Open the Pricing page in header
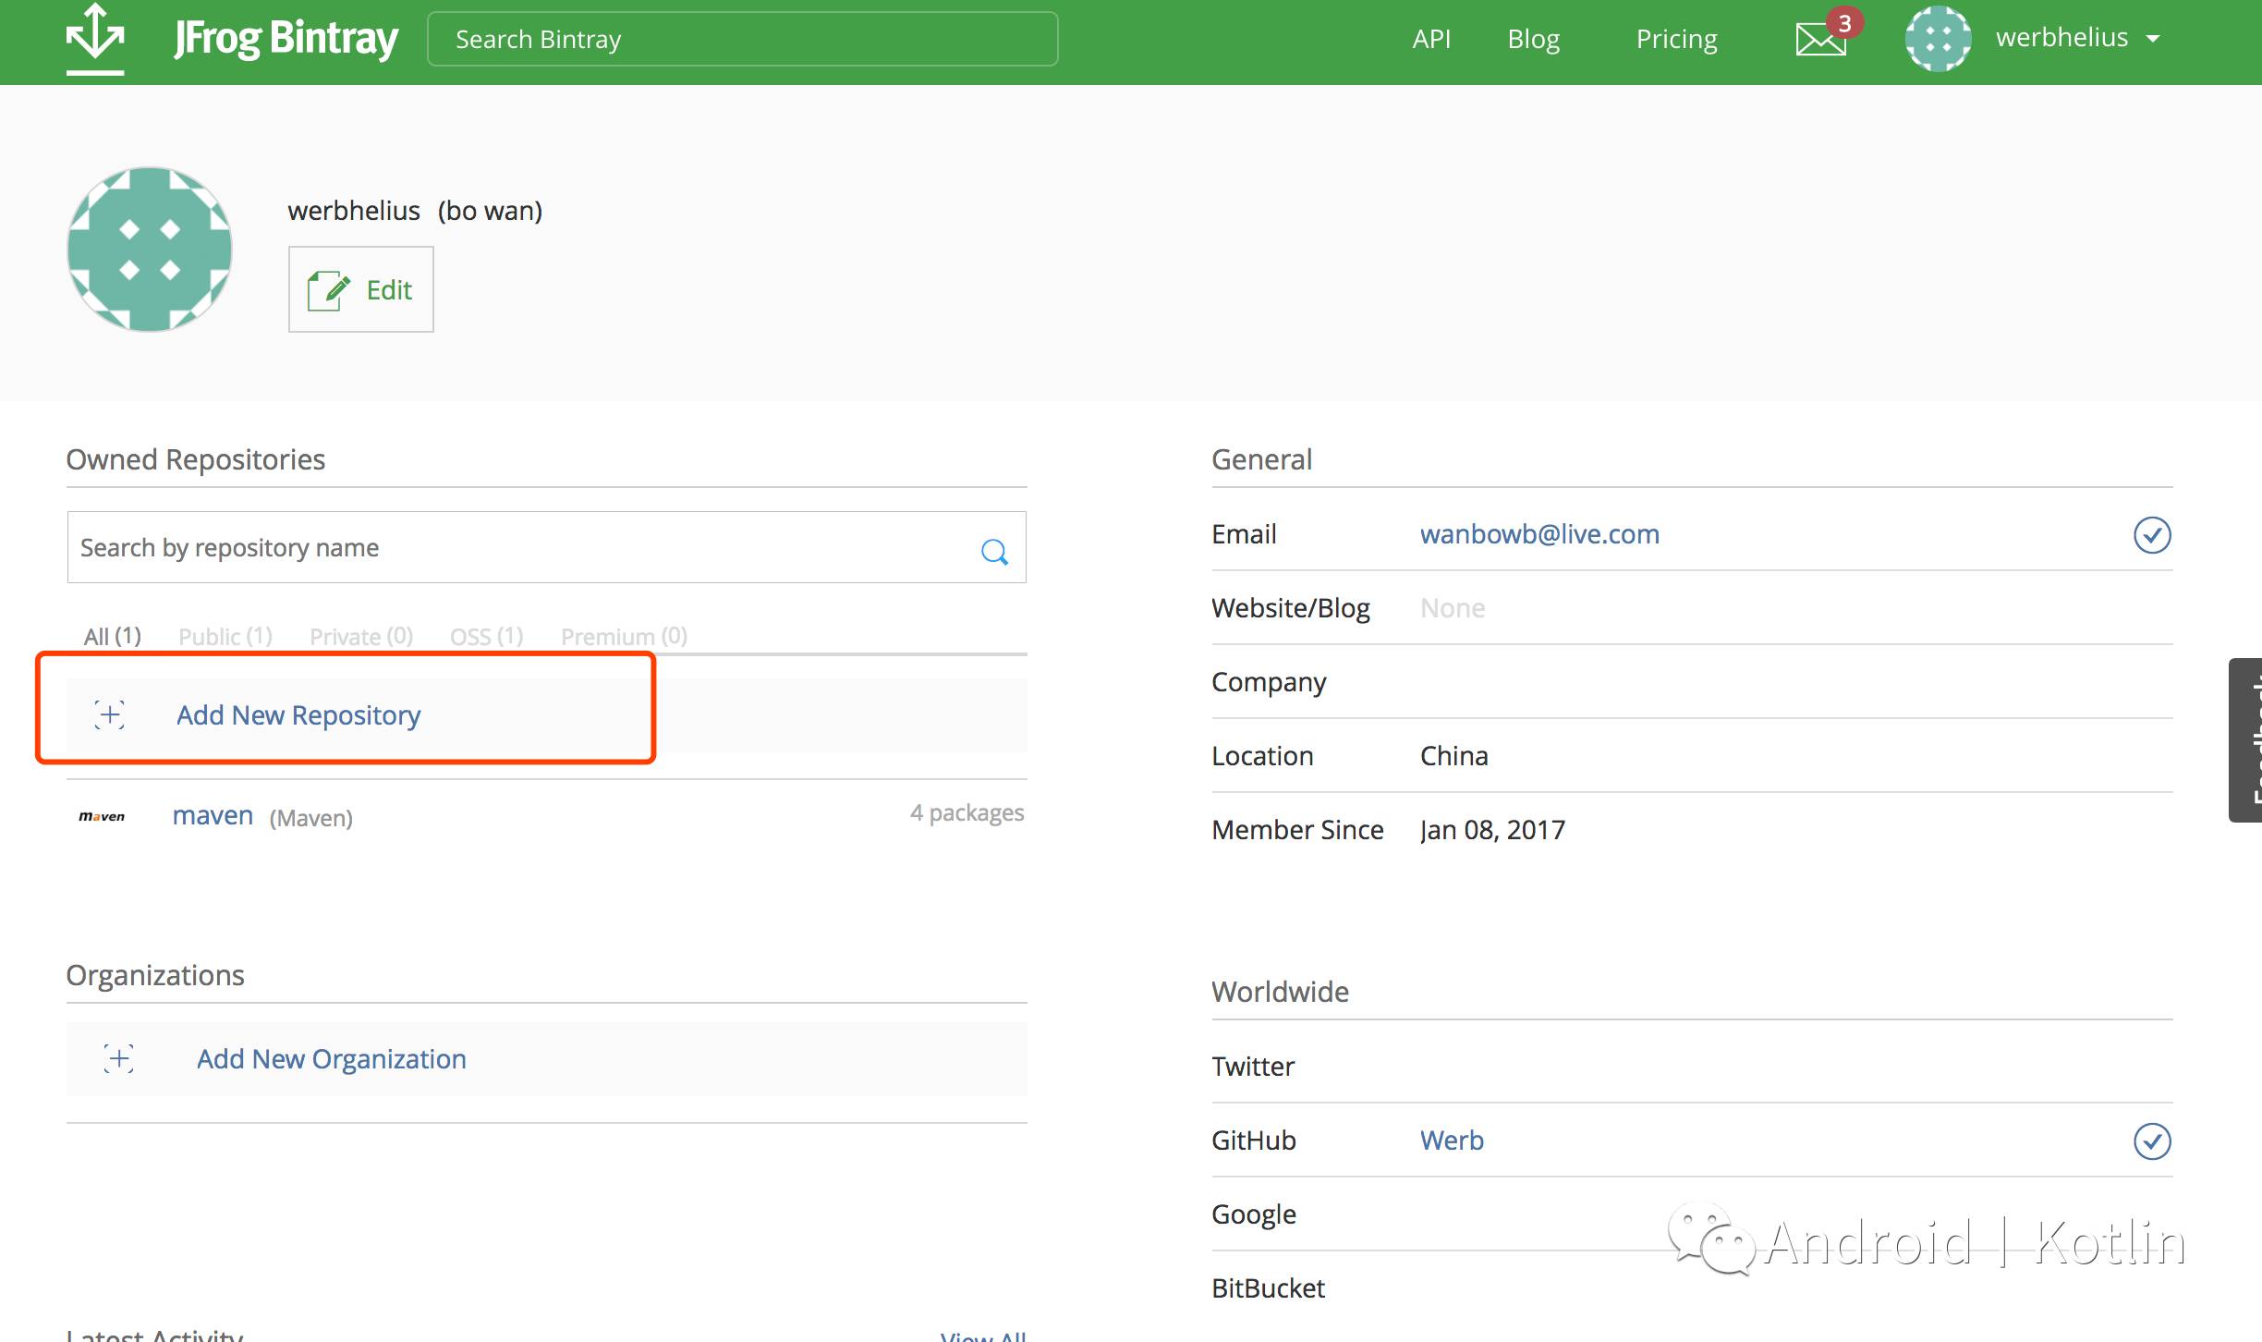This screenshot has height=1342, width=2262. pos(1676,39)
